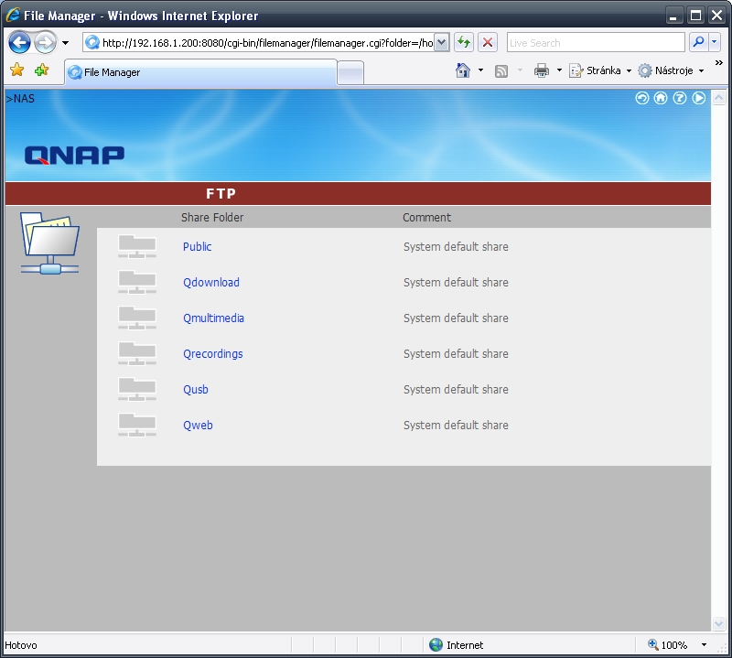Click the 100% zoom level button

click(668, 645)
